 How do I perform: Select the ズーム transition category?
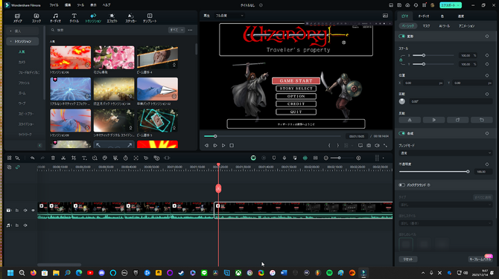pos(22,93)
